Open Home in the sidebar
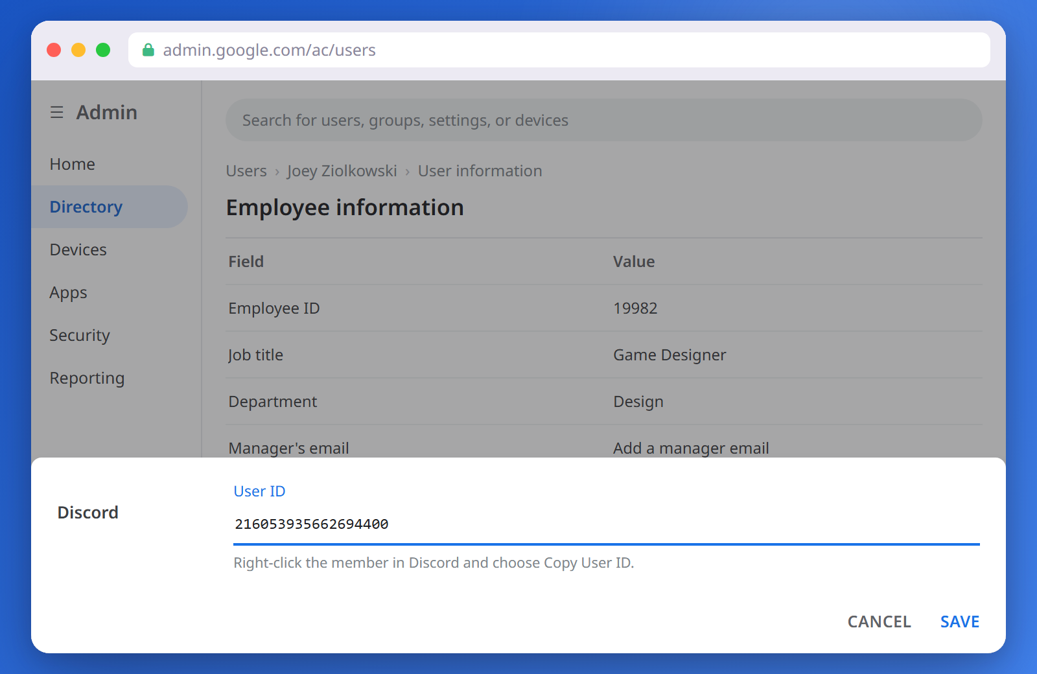This screenshot has width=1037, height=674. (x=73, y=164)
